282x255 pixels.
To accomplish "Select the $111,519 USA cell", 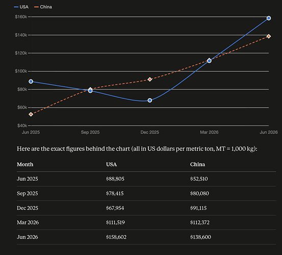I will (x=115, y=222).
